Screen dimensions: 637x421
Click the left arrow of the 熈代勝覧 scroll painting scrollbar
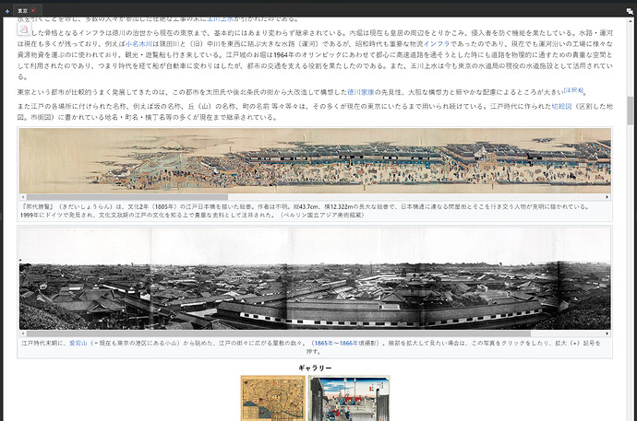(23, 197)
